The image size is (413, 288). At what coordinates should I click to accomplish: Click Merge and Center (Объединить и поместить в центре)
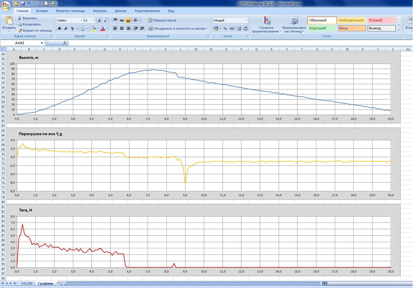[177, 29]
